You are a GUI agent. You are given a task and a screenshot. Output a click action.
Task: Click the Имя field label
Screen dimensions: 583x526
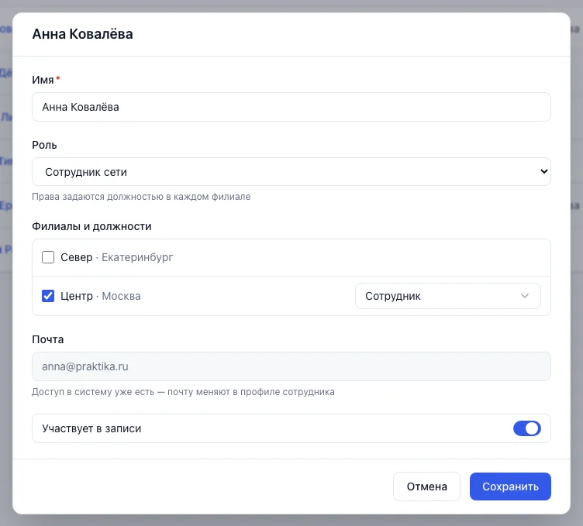[x=43, y=80]
